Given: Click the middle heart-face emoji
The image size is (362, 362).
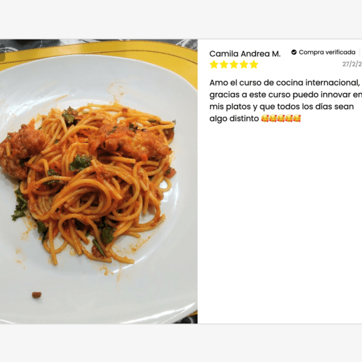Looking at the screenshot, I should point(281,119).
